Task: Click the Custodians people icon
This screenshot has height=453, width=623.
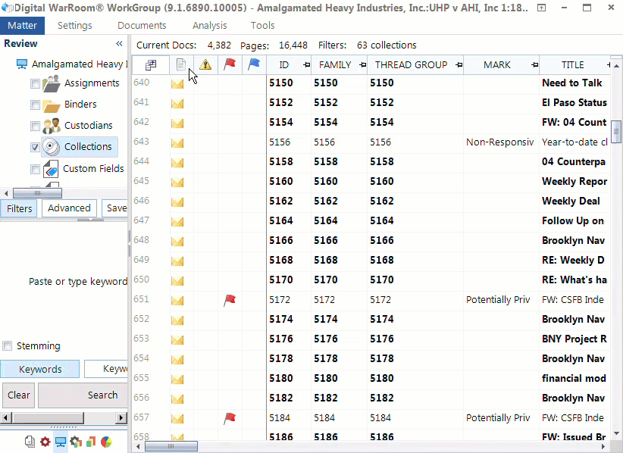Action: tap(52, 126)
